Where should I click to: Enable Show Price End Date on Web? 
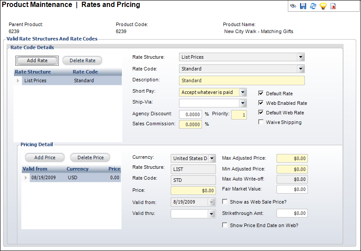click(225, 224)
